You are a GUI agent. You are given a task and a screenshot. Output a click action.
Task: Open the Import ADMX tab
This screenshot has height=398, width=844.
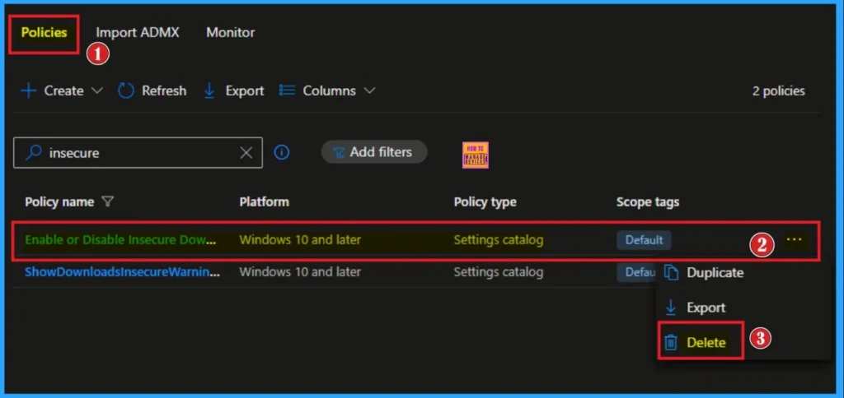(x=138, y=33)
